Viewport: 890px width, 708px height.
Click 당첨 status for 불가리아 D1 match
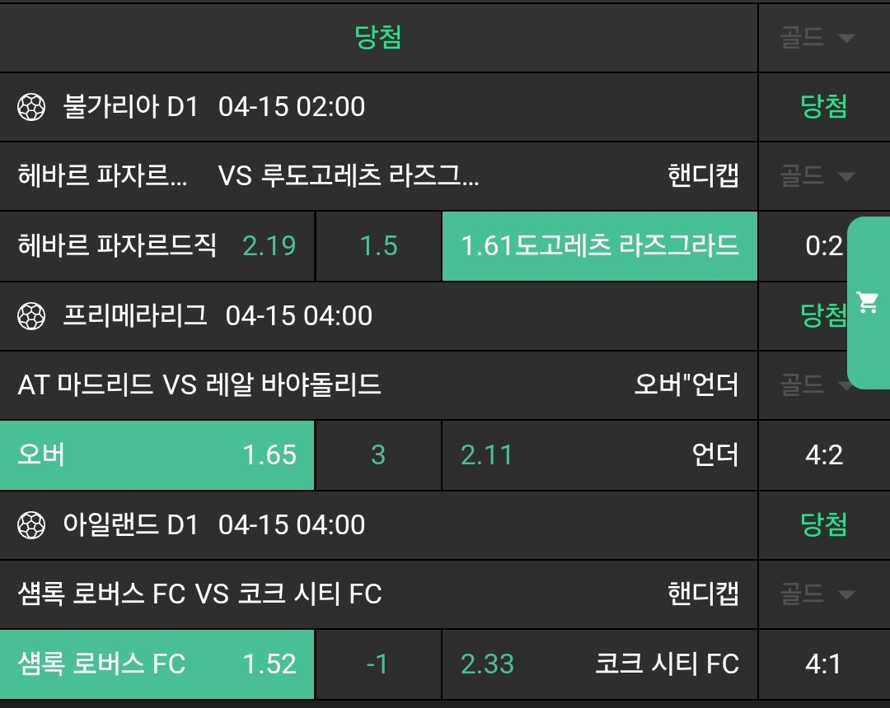(823, 107)
